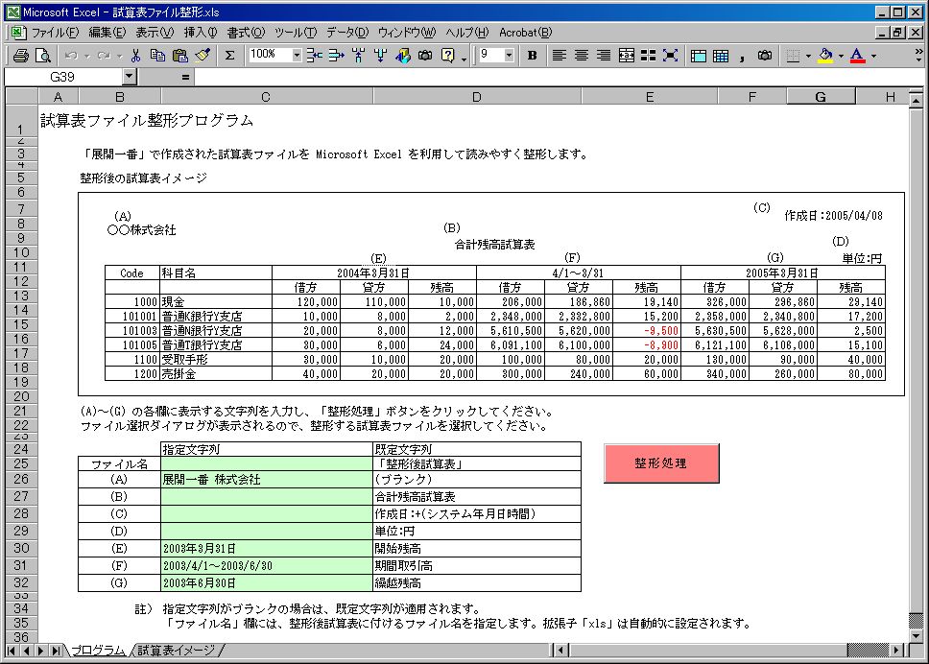Cut selection with the scissors icon
The width and height of the screenshot is (929, 664).
click(x=135, y=56)
